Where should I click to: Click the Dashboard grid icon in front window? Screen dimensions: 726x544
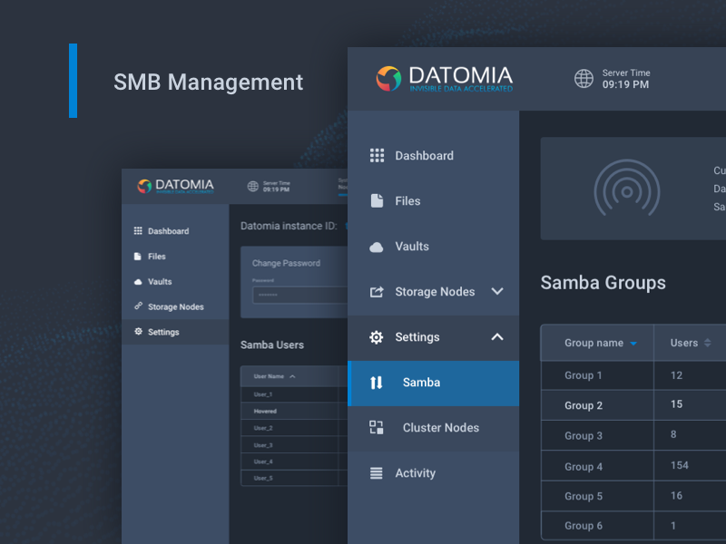click(x=377, y=155)
